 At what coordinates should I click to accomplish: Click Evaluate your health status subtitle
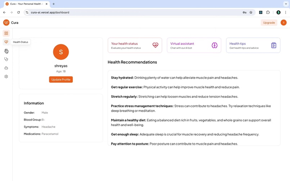[x=126, y=48]
